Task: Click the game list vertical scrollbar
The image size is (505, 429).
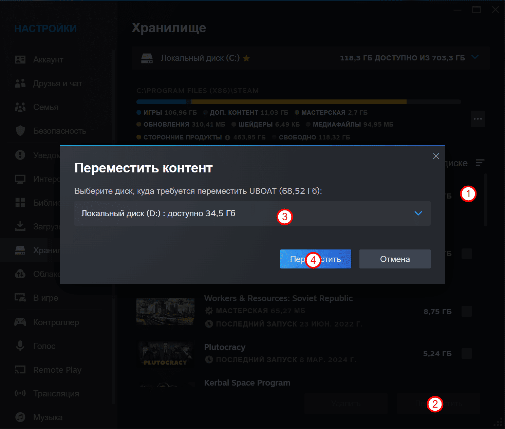Action: (x=486, y=200)
